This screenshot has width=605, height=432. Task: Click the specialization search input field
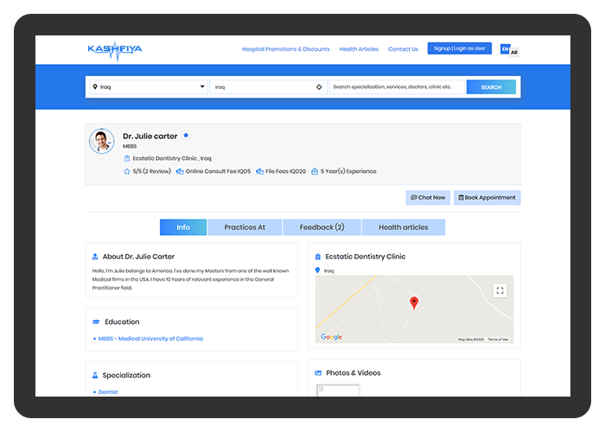pyautogui.click(x=396, y=87)
